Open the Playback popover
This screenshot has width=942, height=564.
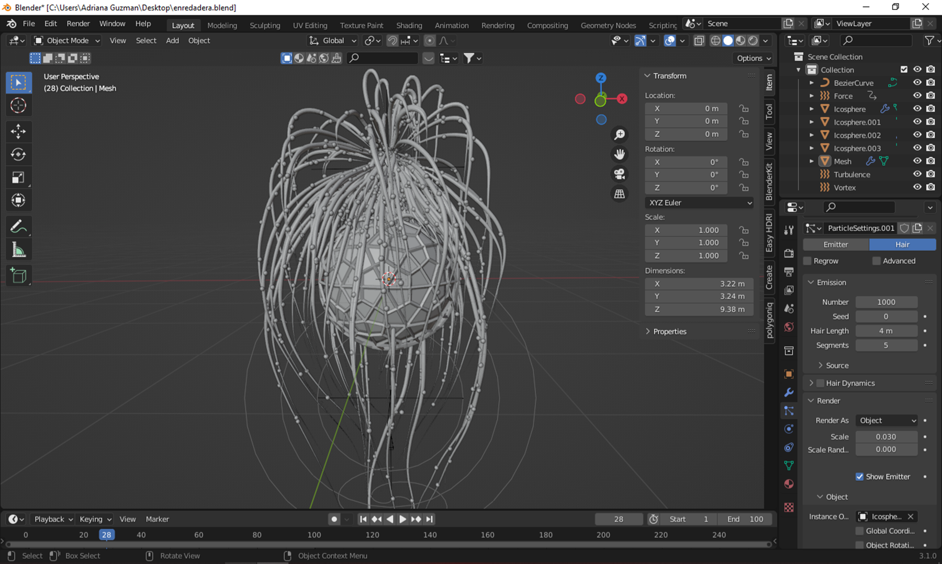click(x=53, y=519)
